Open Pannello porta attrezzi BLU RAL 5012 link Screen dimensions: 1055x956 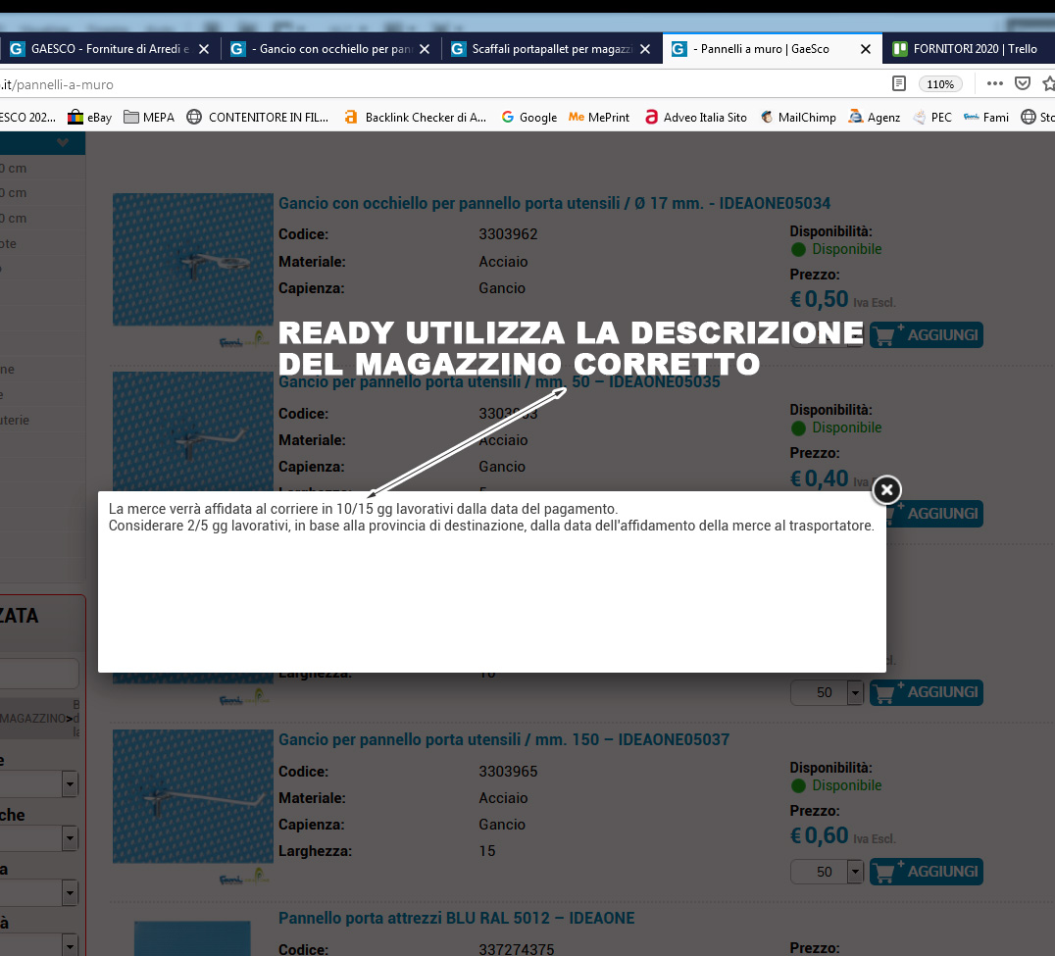(456, 919)
